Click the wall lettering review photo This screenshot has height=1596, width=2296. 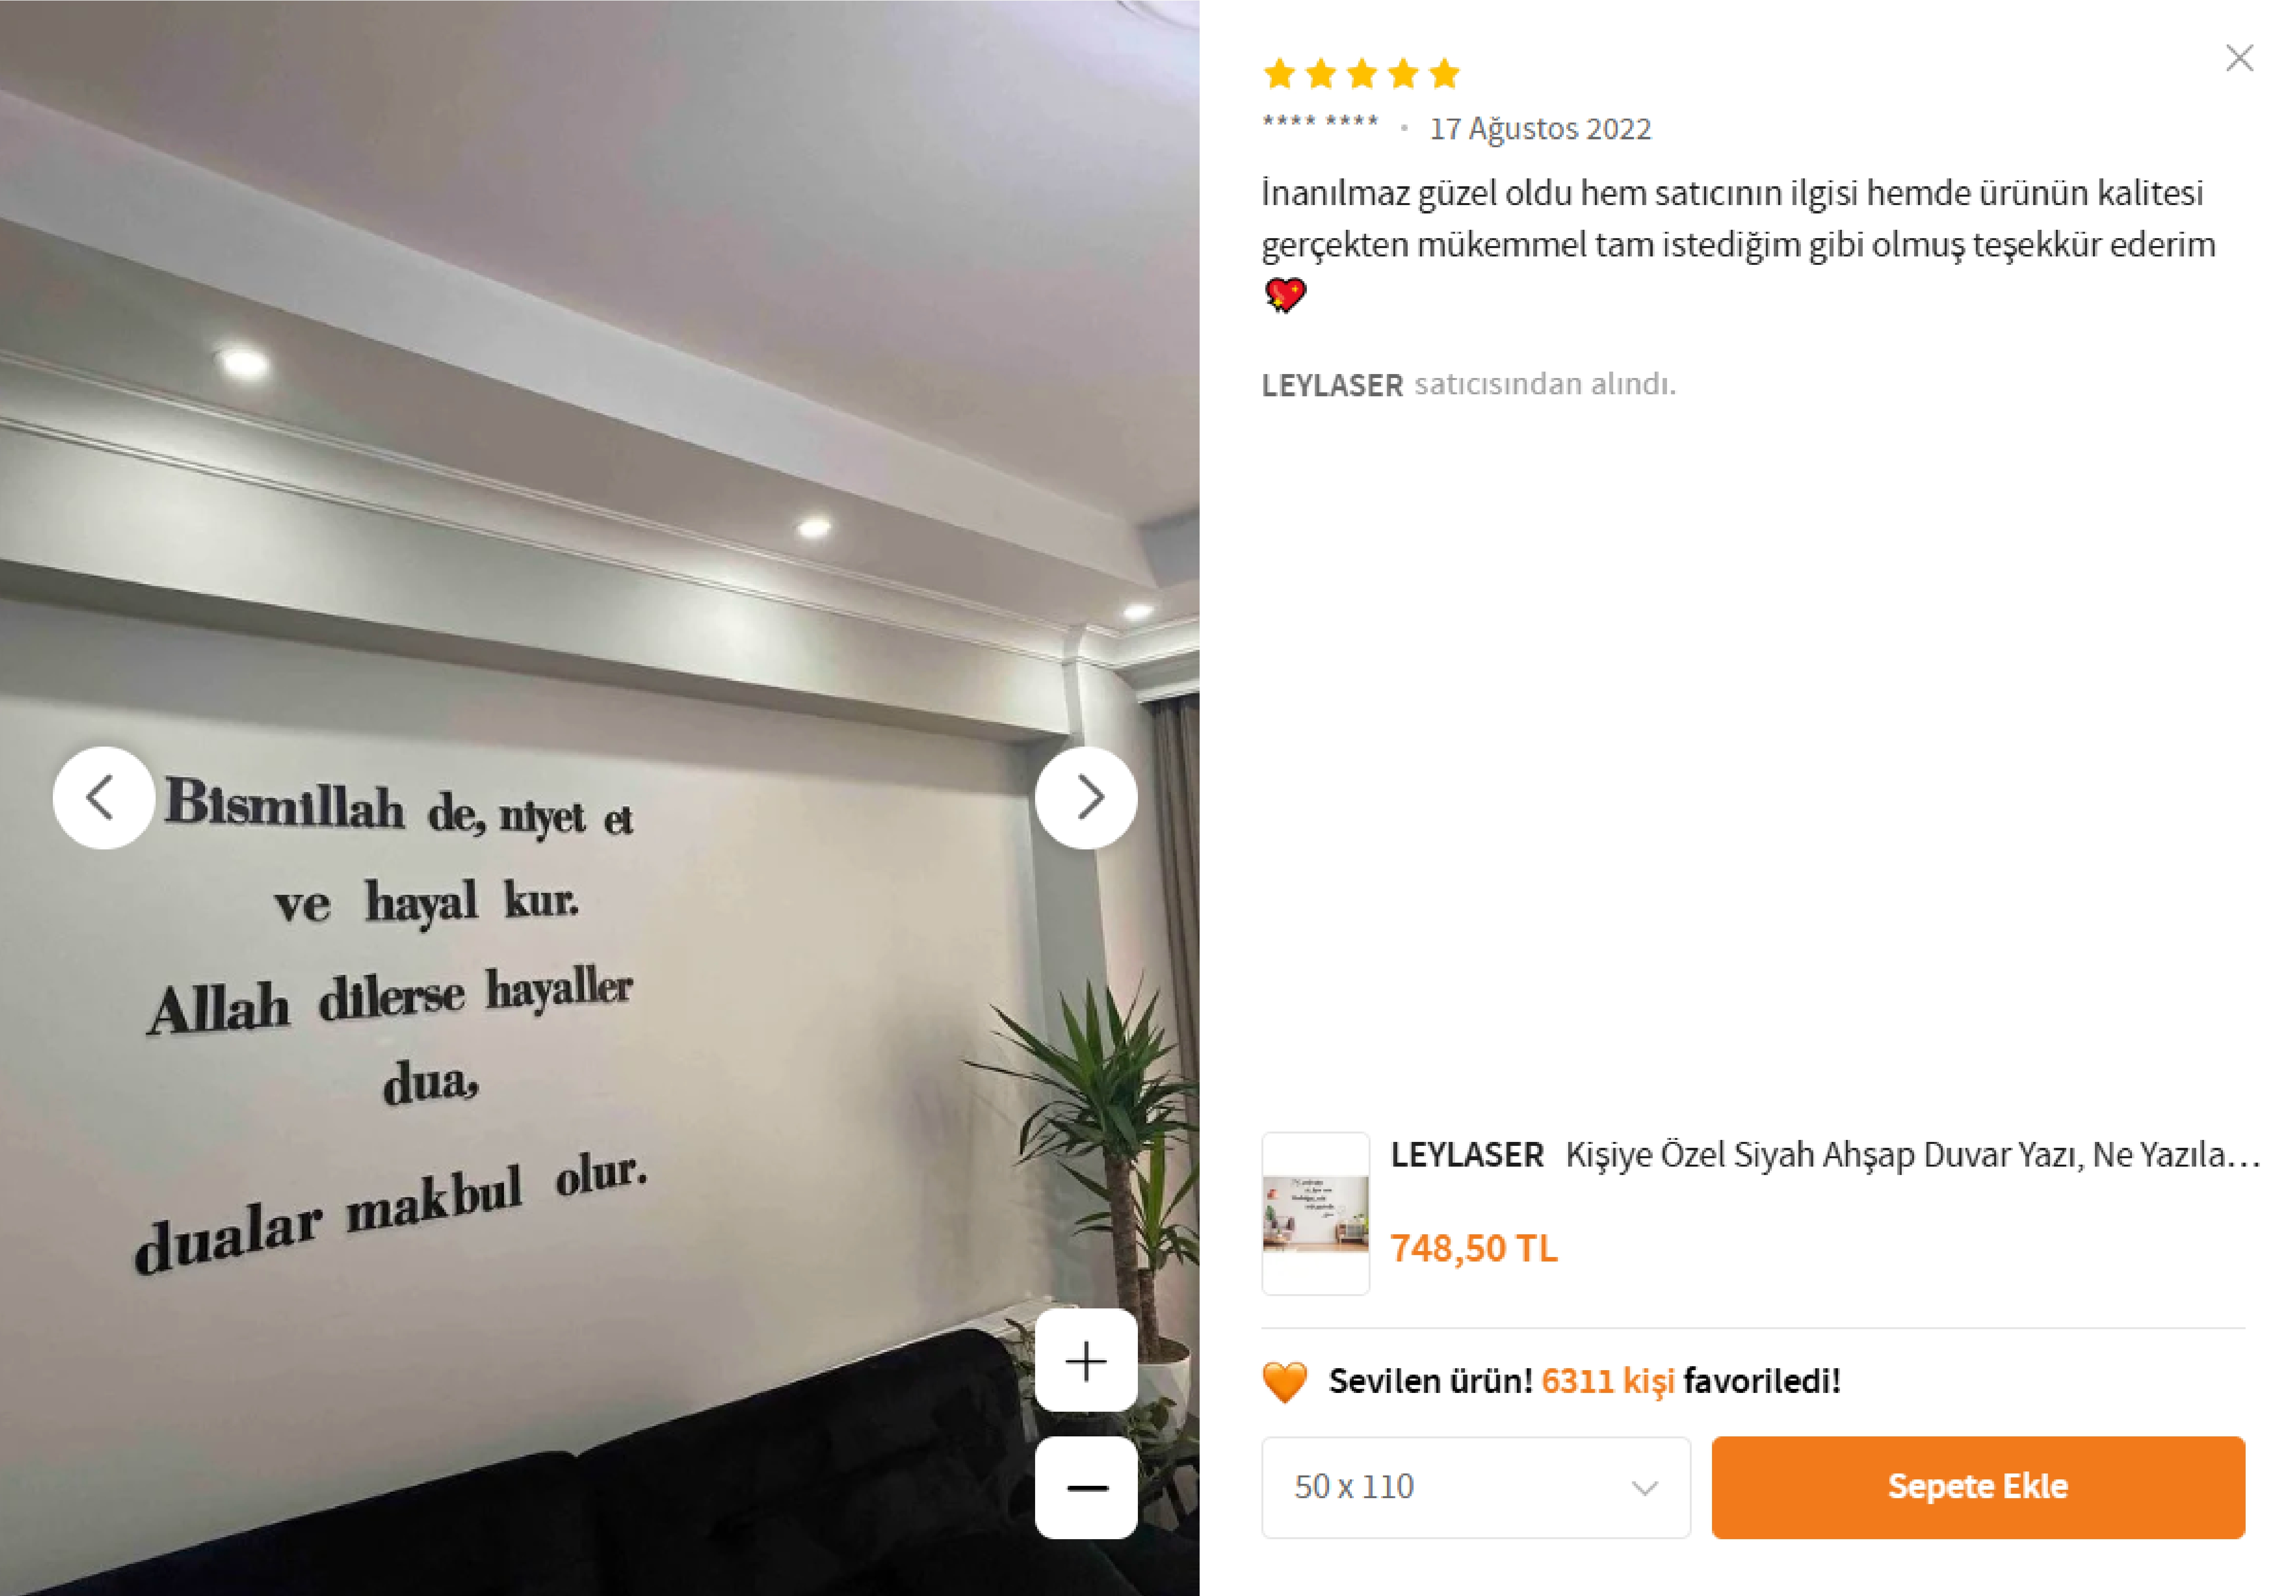(x=600, y=798)
